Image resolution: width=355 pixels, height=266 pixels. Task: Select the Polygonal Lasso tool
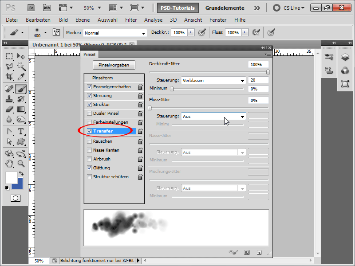pyautogui.click(x=9, y=66)
